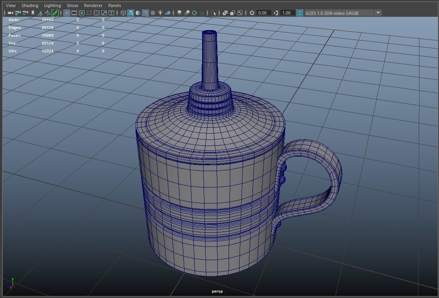
Task: Open the Panels menu
Action: (115, 5)
